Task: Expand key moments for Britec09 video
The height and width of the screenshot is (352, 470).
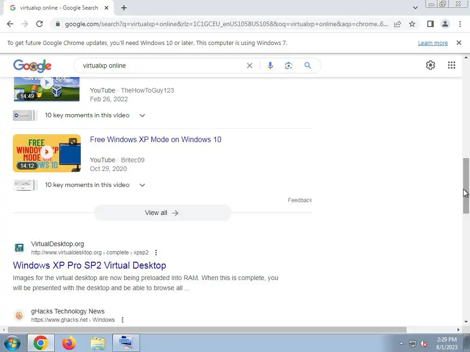Action: coord(142,185)
